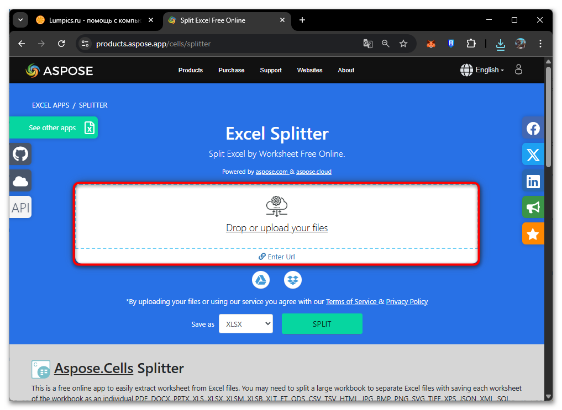Open the Terms of Service link
Viewport: 562px width, 410px height.
tap(351, 301)
